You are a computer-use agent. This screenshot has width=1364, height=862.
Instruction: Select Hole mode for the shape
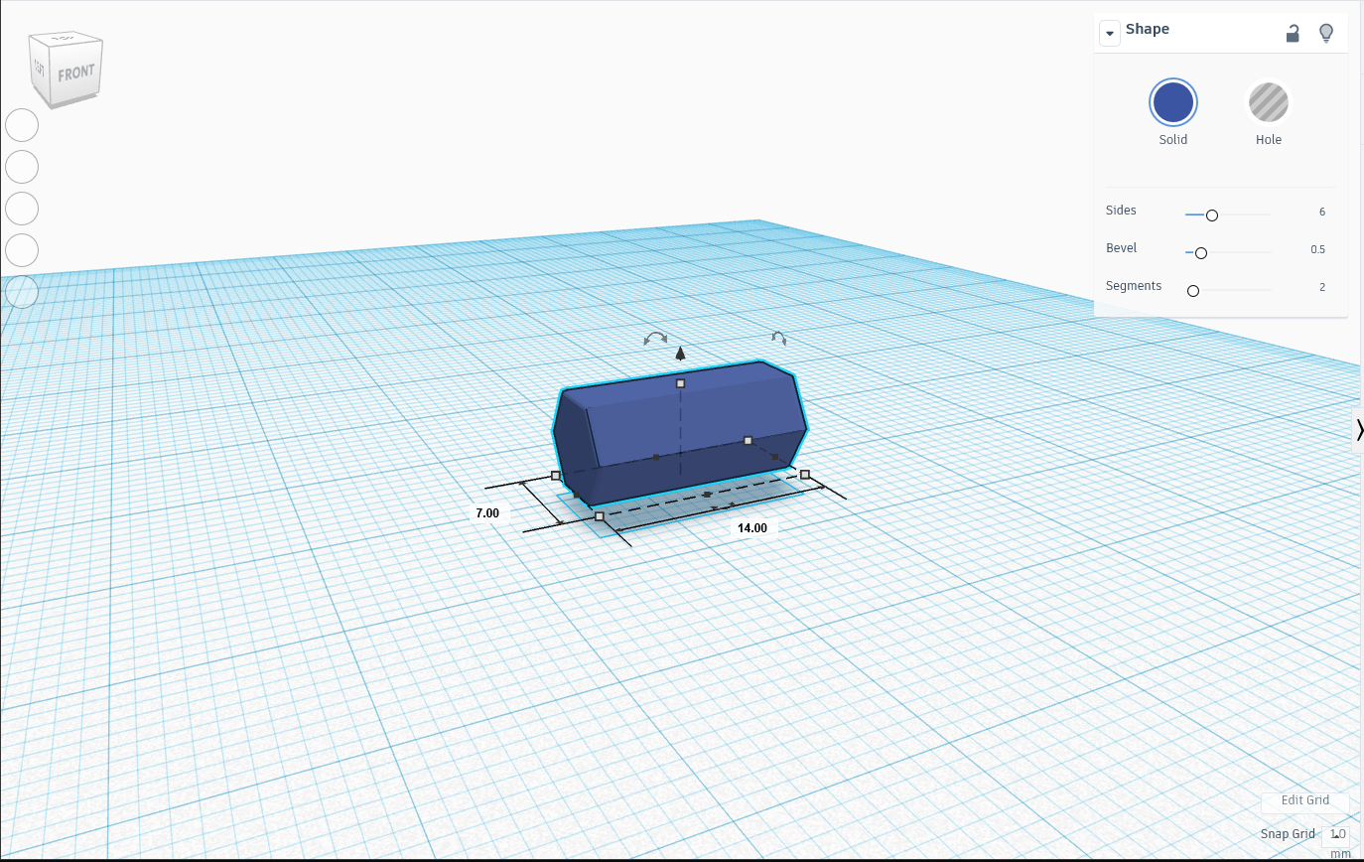(x=1268, y=102)
